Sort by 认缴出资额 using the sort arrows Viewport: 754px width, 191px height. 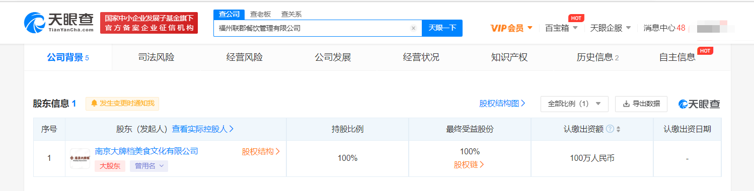point(619,129)
